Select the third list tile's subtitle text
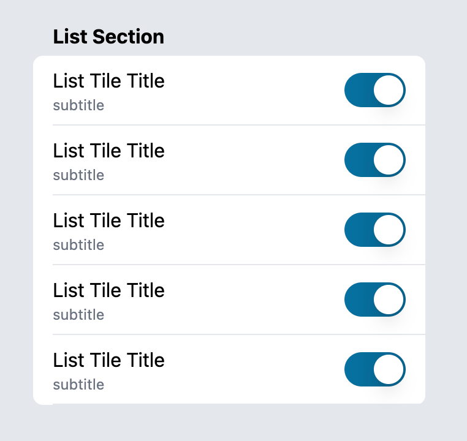This screenshot has height=441, width=467. point(78,245)
